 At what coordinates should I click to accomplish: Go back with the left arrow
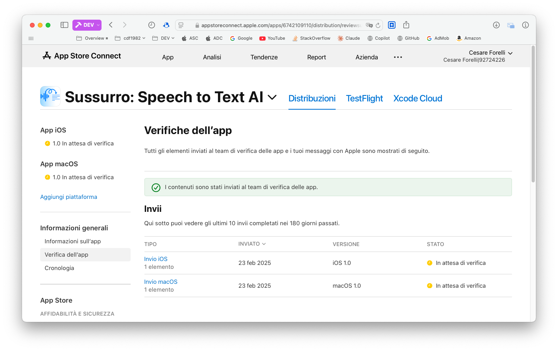tap(111, 25)
